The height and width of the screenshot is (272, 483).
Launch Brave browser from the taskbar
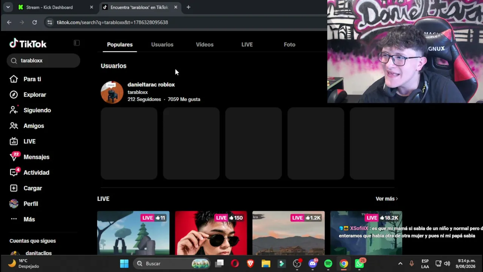tap(251, 264)
